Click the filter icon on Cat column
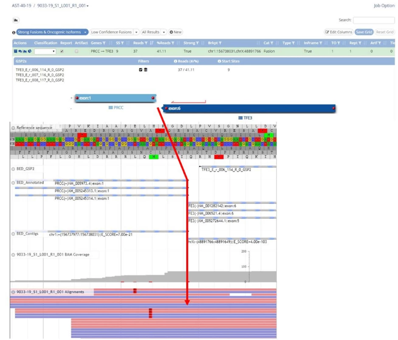Image resolution: width=398 pixels, height=340 pixels. click(272, 43)
